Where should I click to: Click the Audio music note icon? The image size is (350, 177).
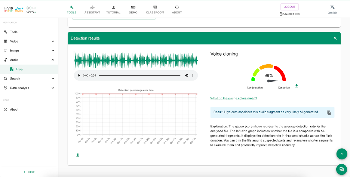tap(6, 60)
